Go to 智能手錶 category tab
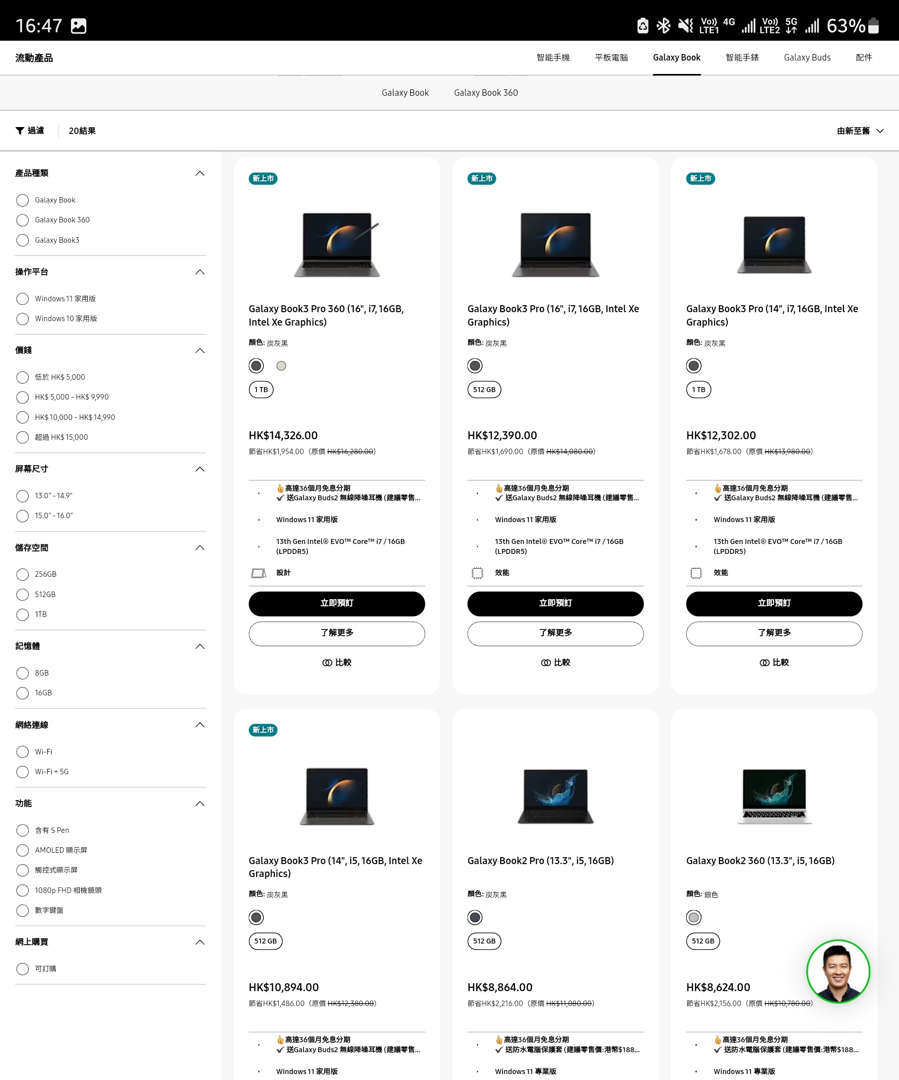899x1080 pixels. (x=742, y=58)
